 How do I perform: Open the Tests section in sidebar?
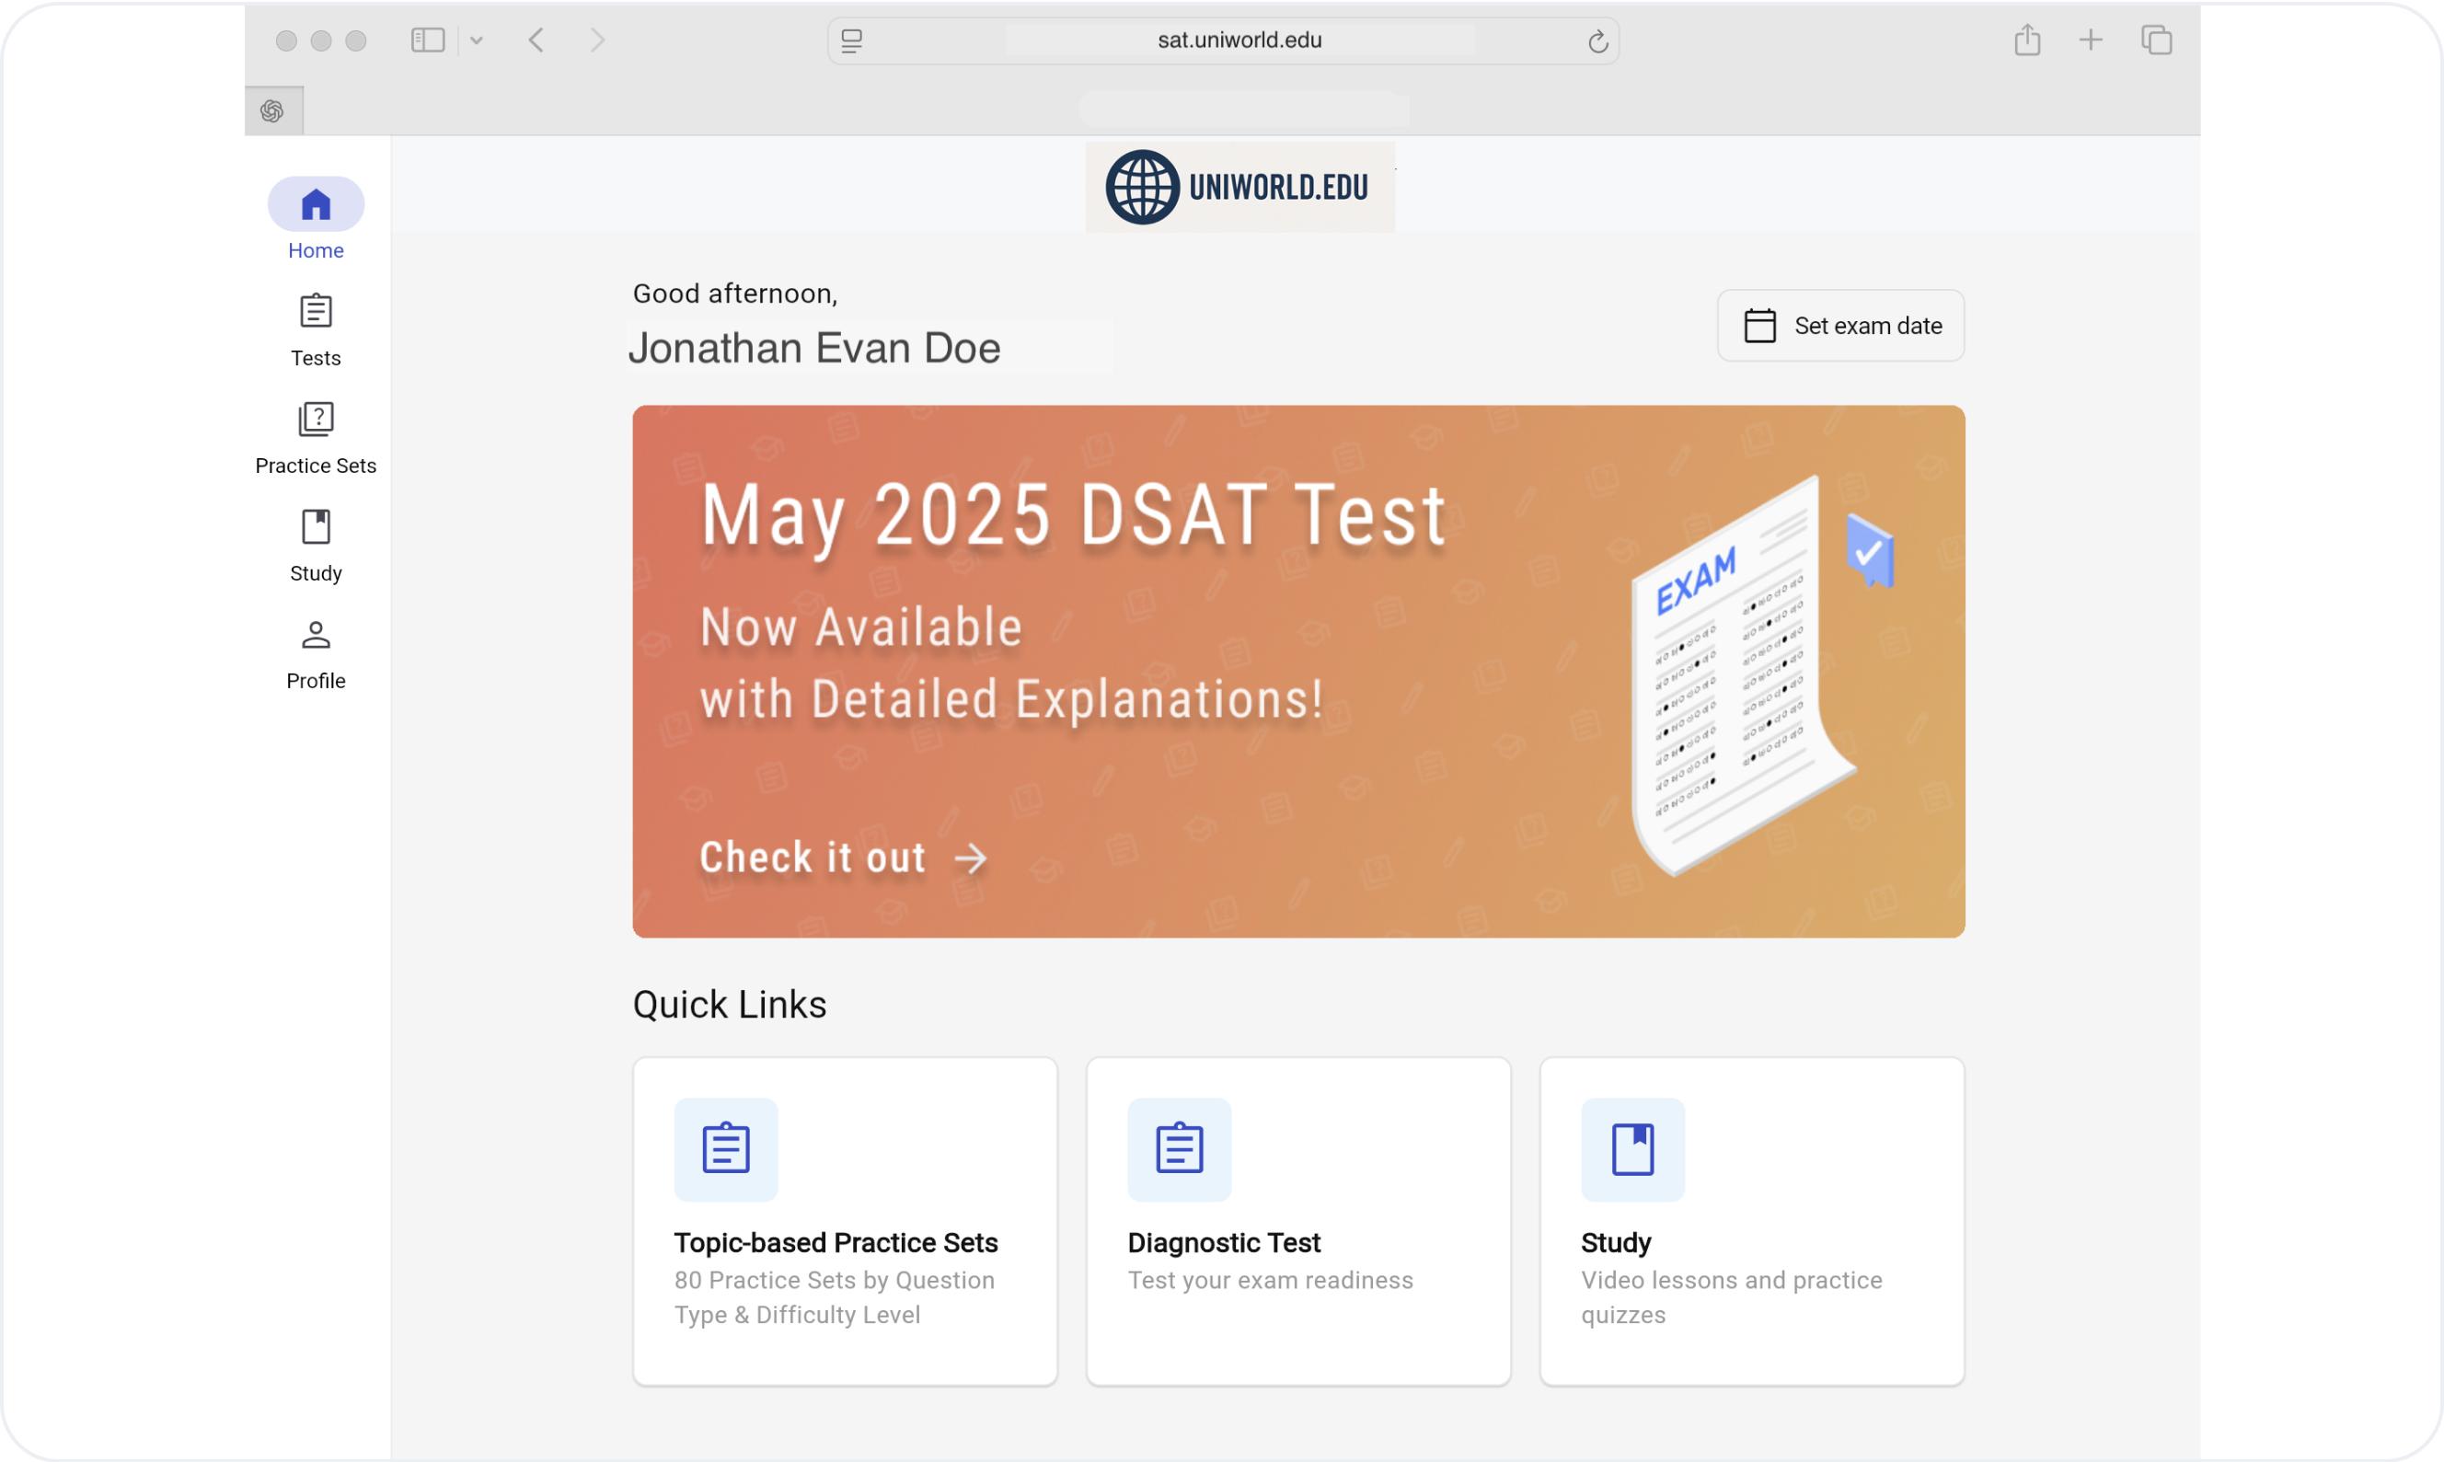316,329
